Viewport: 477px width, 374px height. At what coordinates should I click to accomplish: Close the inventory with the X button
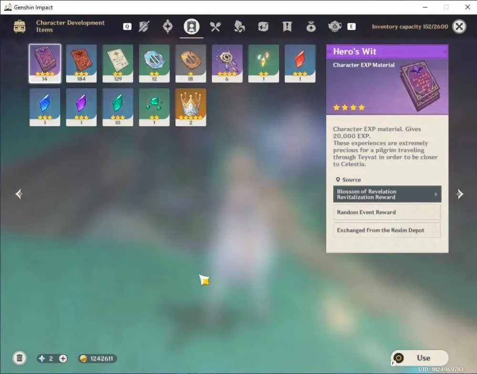point(459,27)
